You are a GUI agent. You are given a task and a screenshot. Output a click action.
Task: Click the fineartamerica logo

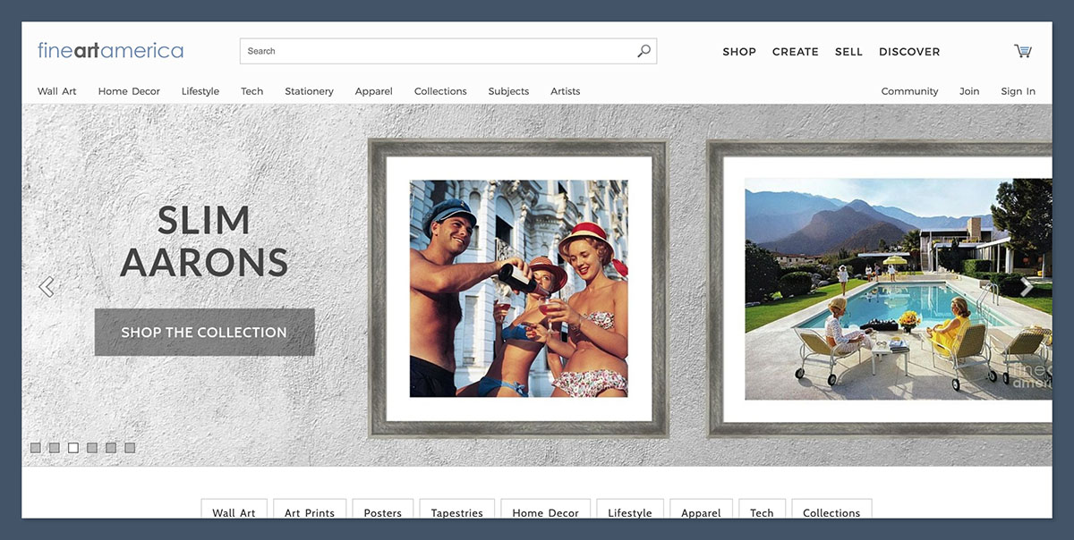point(110,50)
